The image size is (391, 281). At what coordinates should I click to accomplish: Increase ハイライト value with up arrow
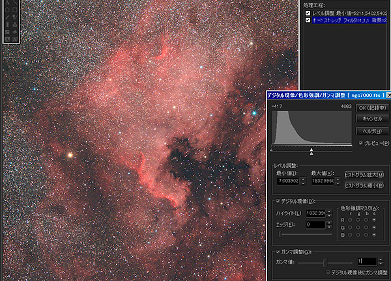(329, 211)
